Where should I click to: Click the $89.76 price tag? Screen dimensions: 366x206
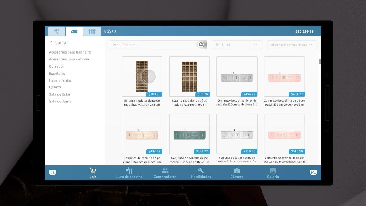203,94
